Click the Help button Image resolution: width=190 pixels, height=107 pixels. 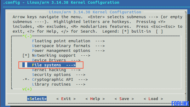[95, 99]
